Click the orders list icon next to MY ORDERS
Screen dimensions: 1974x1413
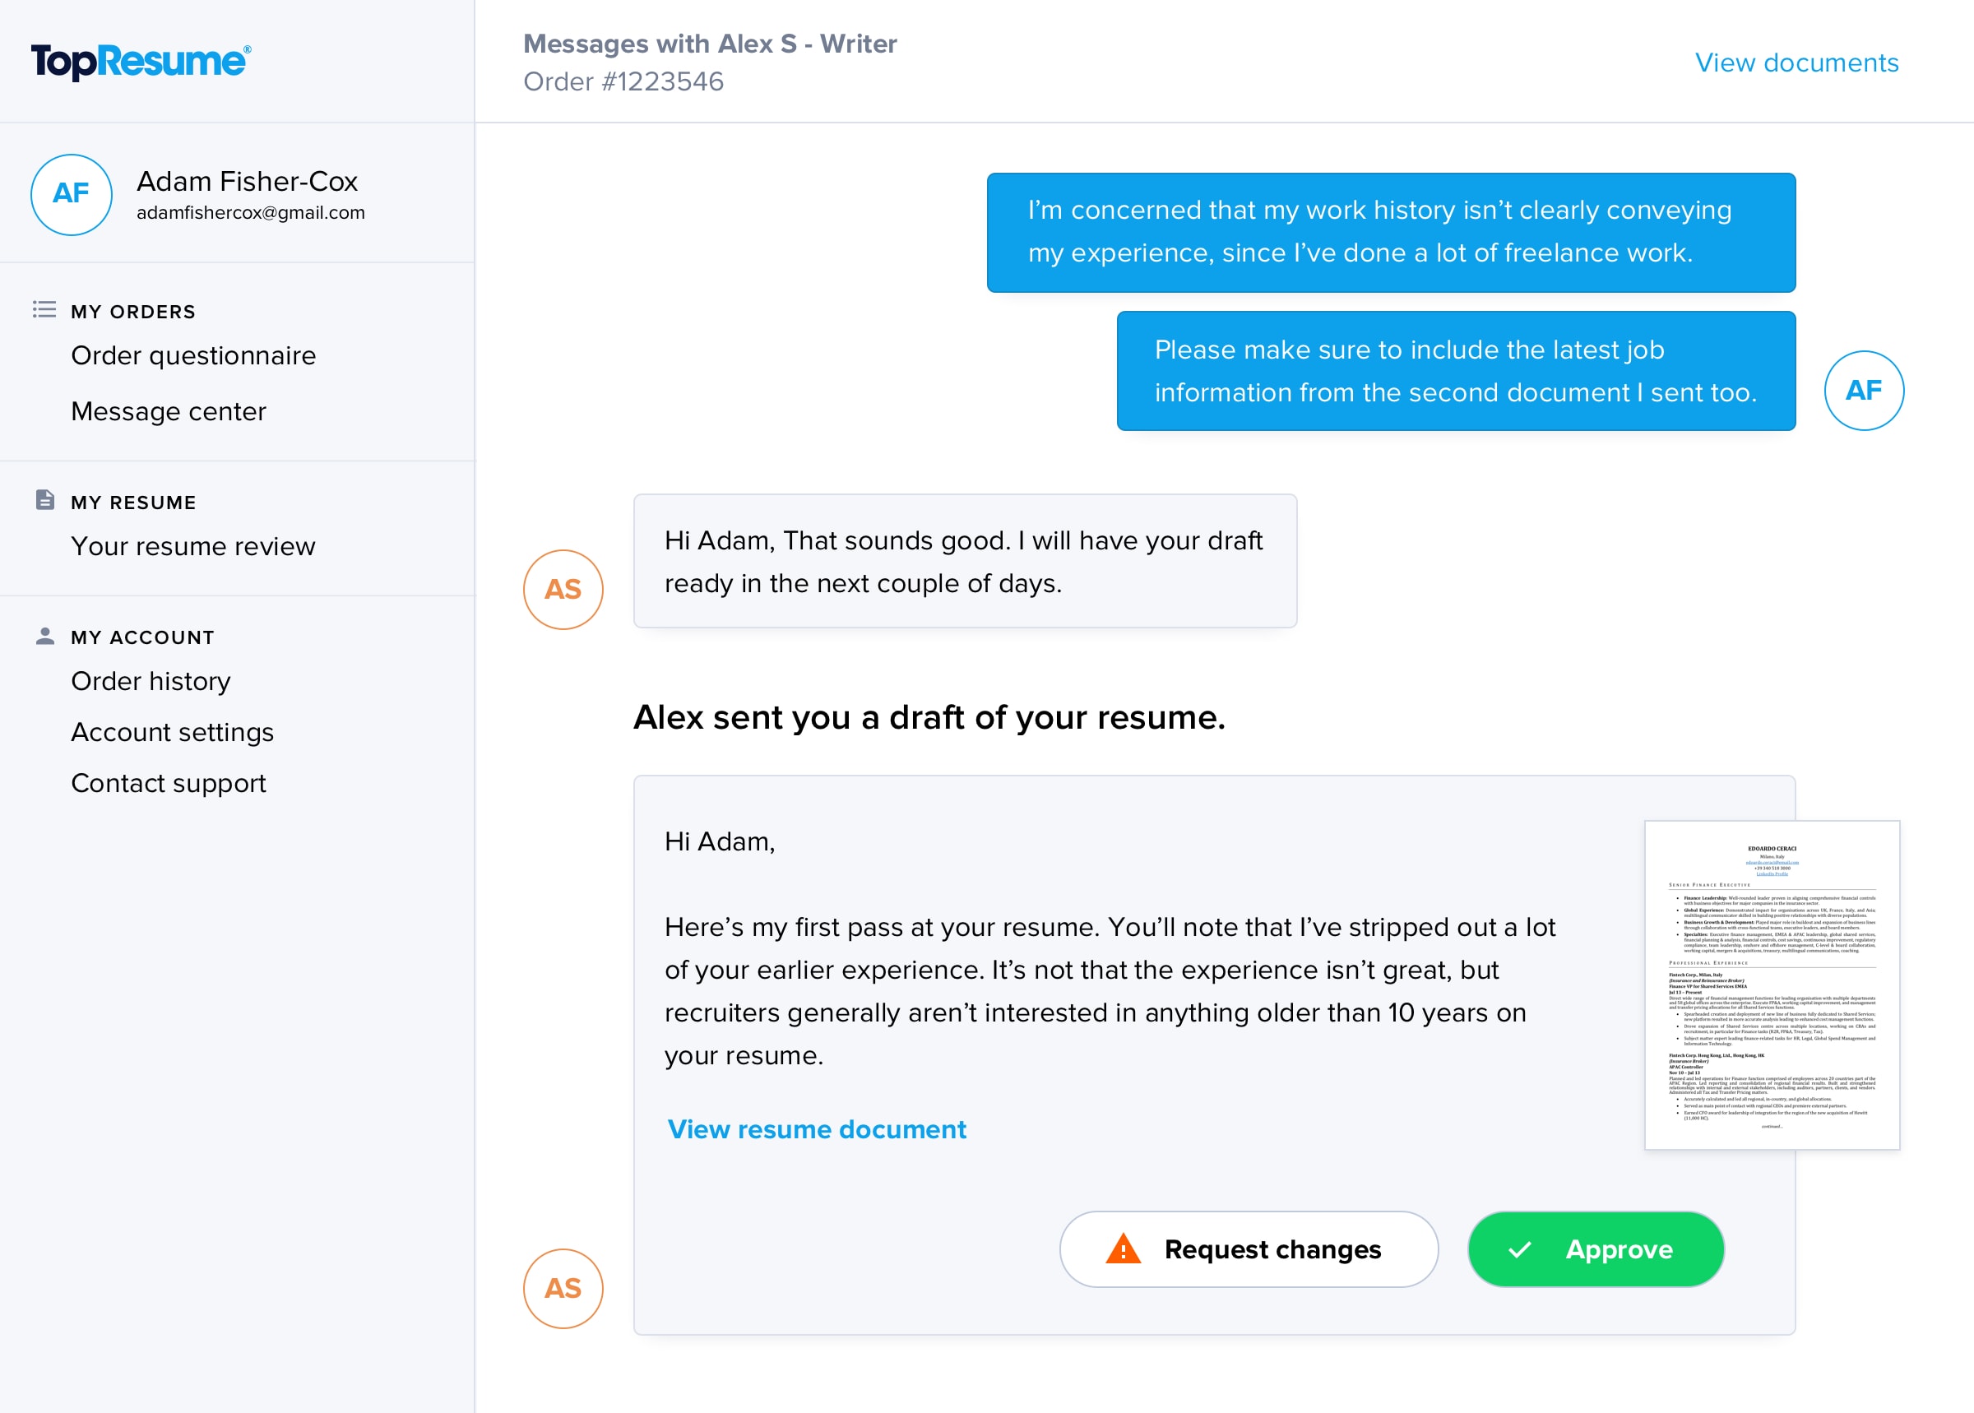click(x=44, y=312)
